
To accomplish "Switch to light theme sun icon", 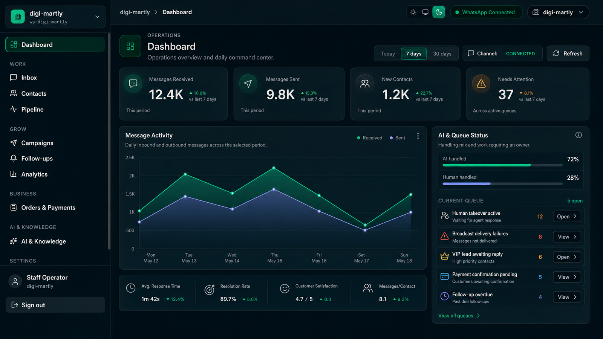I will pos(413,12).
